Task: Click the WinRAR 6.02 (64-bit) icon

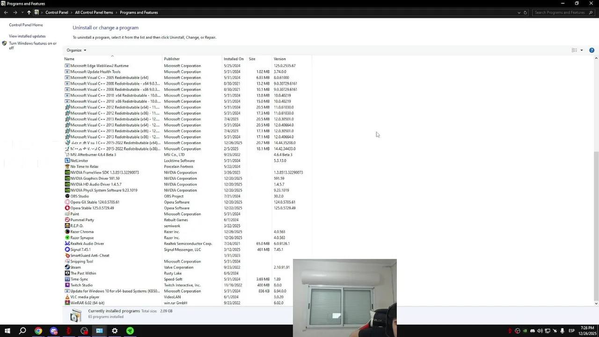Action: tap(67, 303)
